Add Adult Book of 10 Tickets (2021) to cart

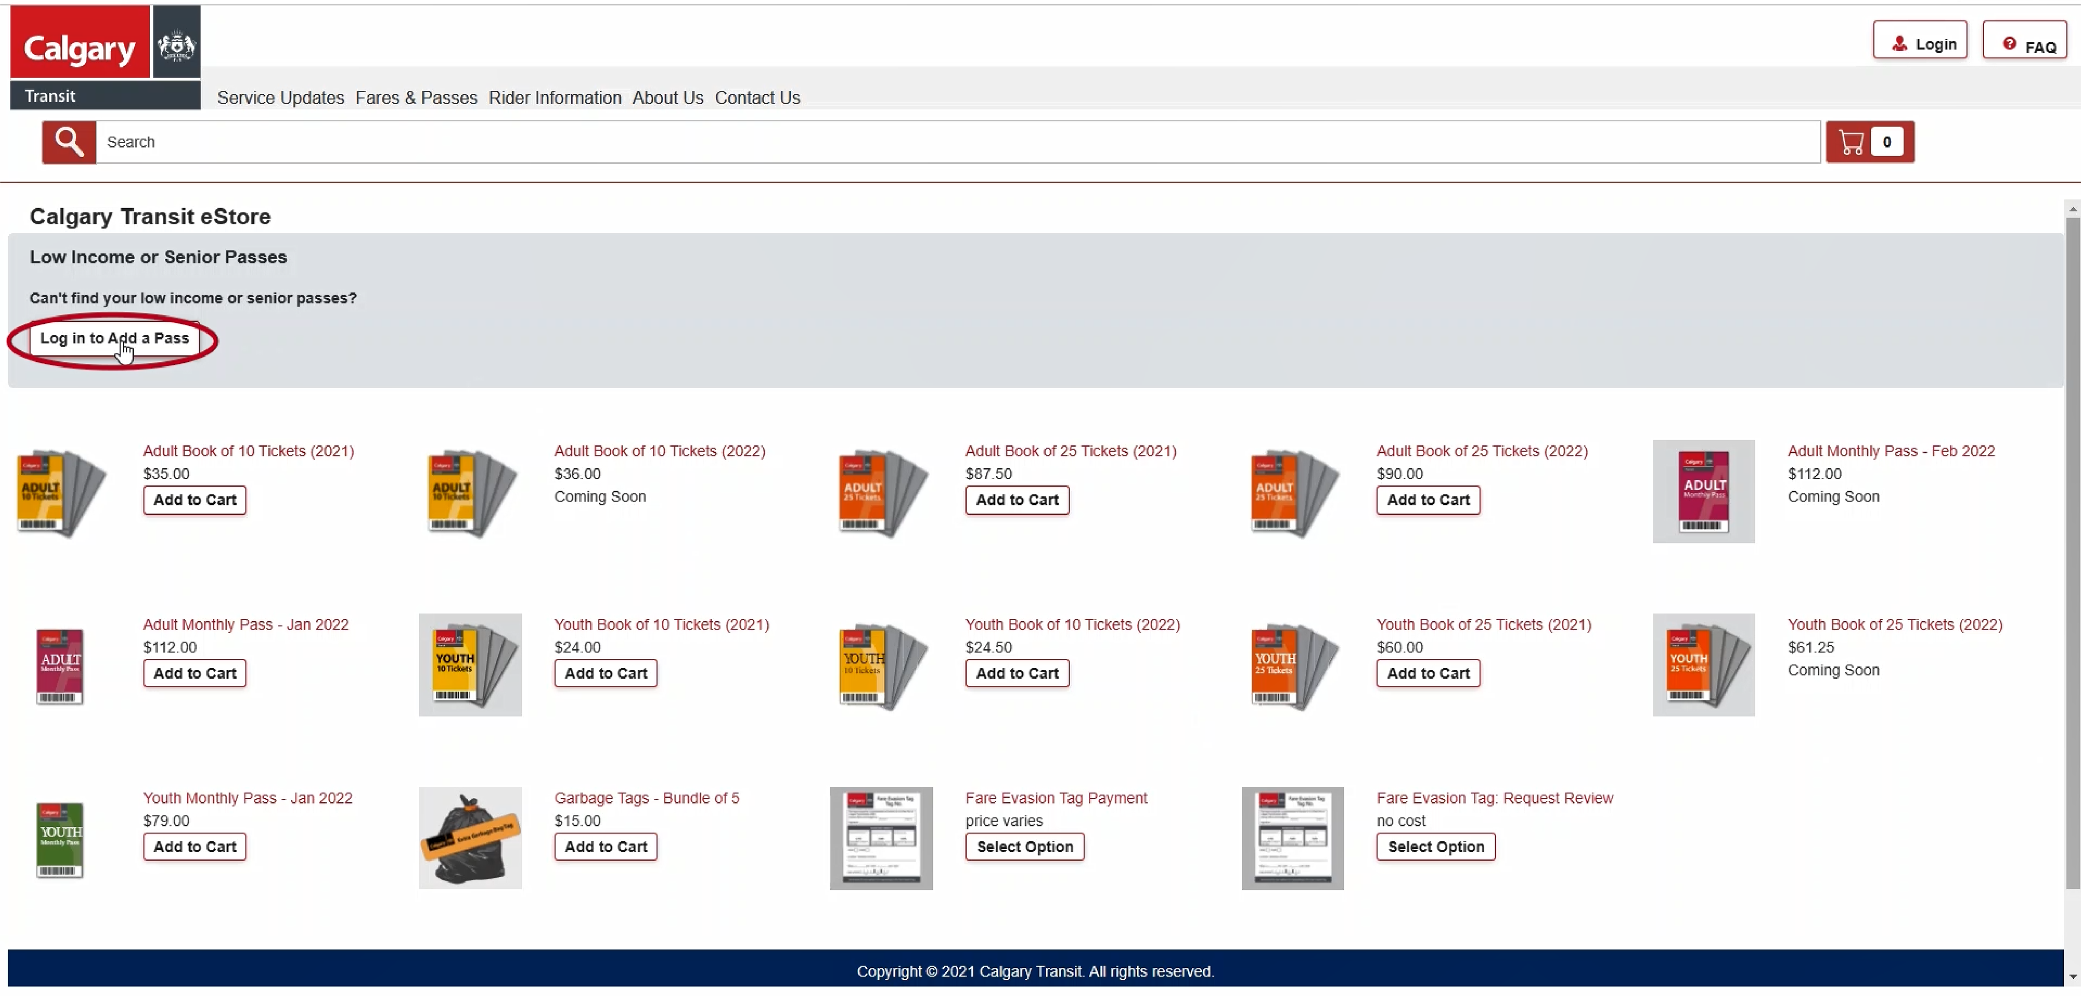[x=195, y=500]
